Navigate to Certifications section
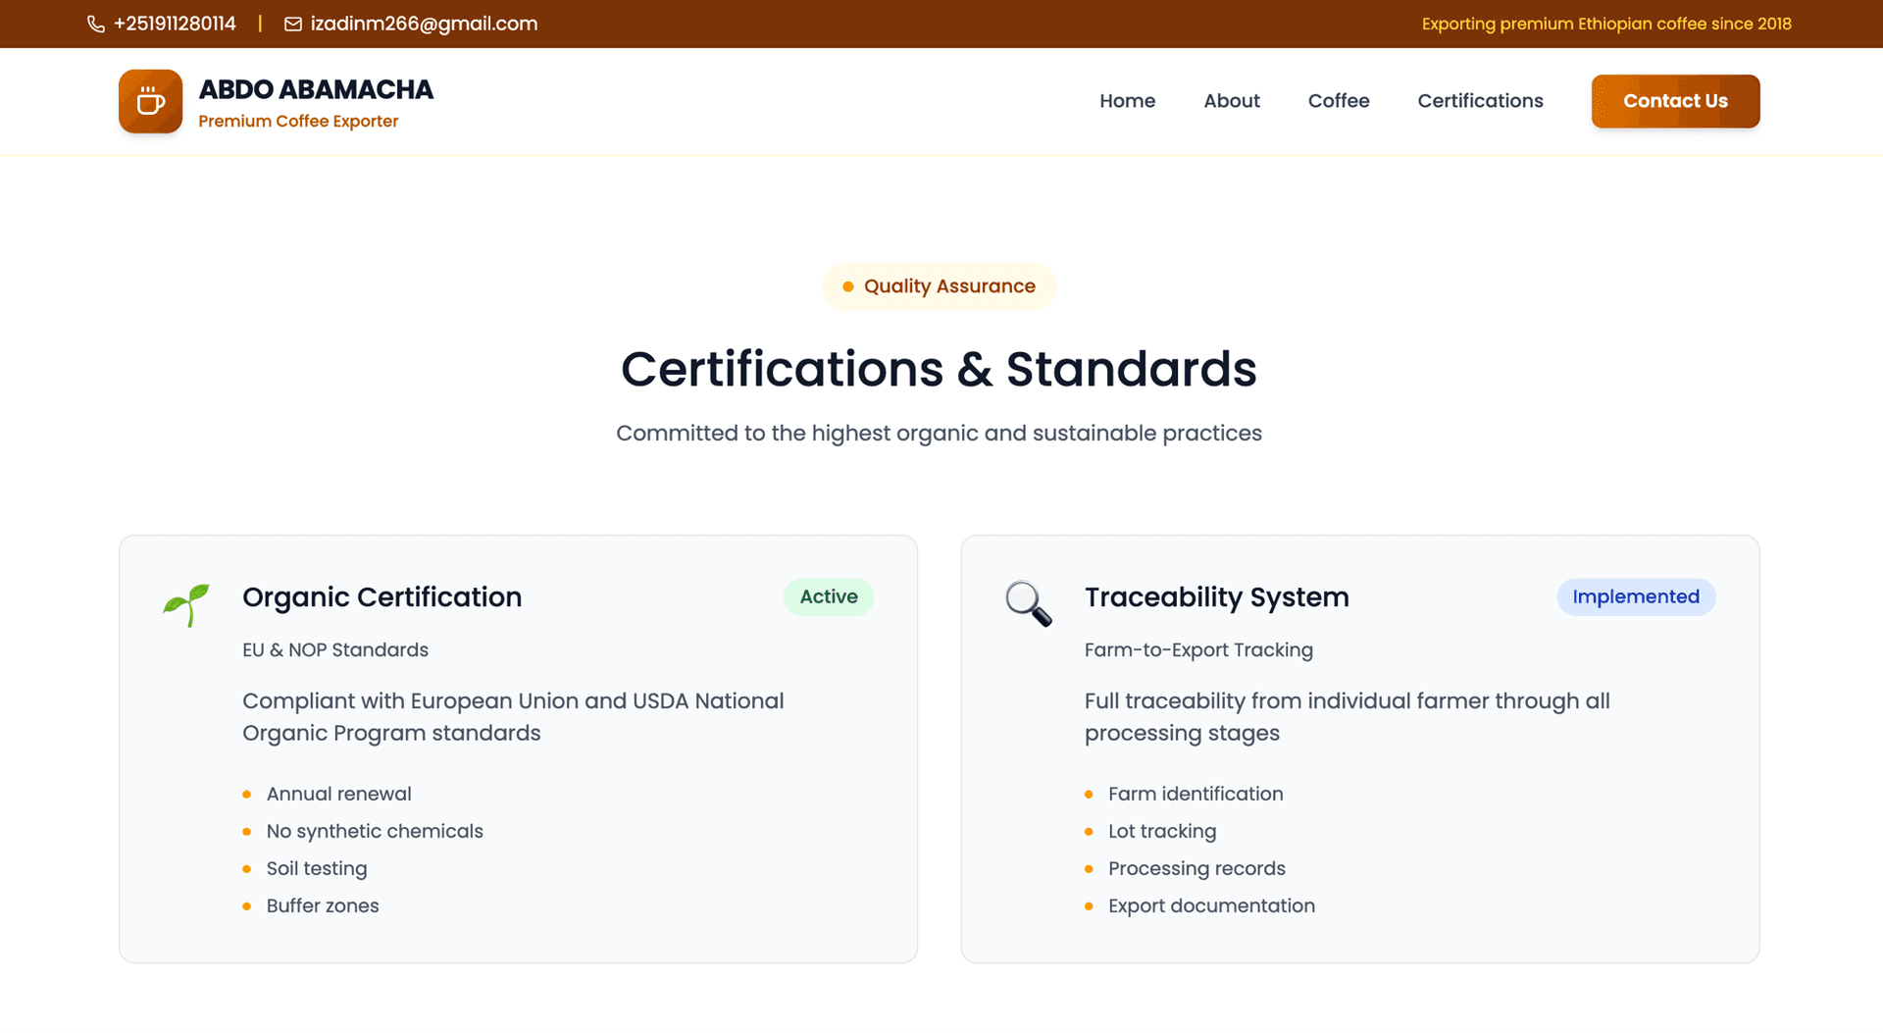This screenshot has height=1033, width=1883. pyautogui.click(x=1480, y=101)
